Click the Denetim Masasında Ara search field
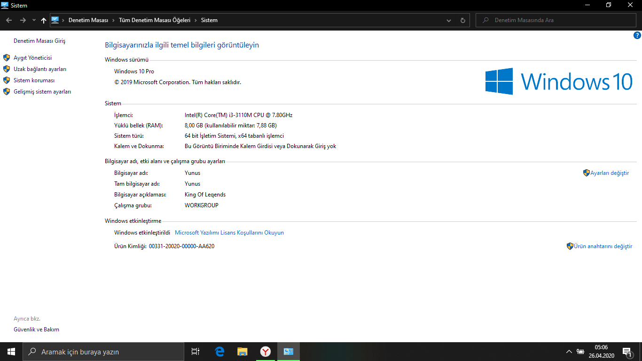 coord(556,20)
